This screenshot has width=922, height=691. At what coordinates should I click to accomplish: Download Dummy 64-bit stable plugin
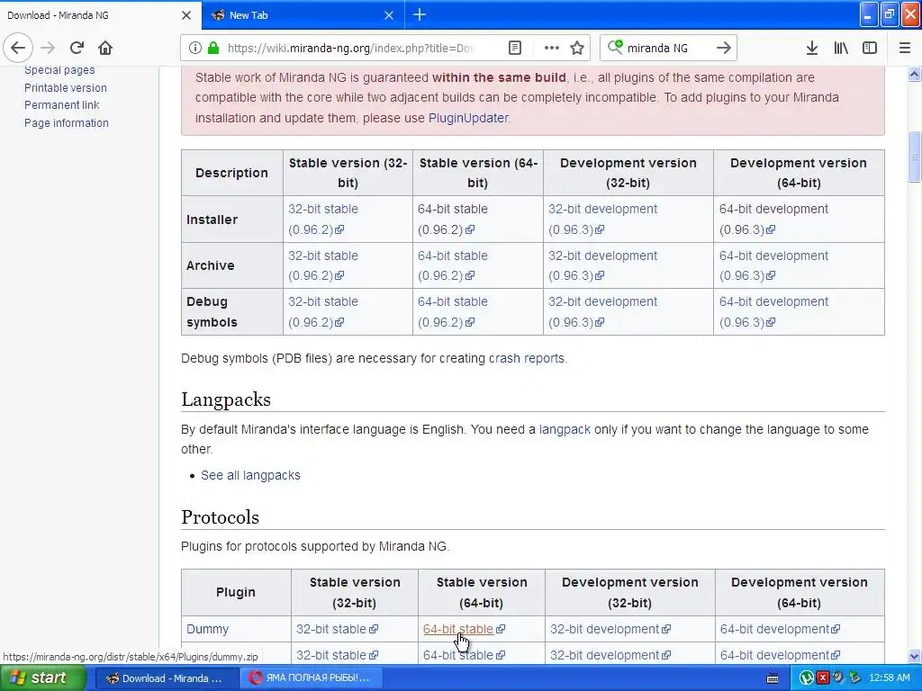[464, 629]
